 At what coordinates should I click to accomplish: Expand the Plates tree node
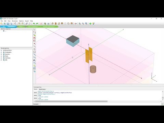pos(1,56)
